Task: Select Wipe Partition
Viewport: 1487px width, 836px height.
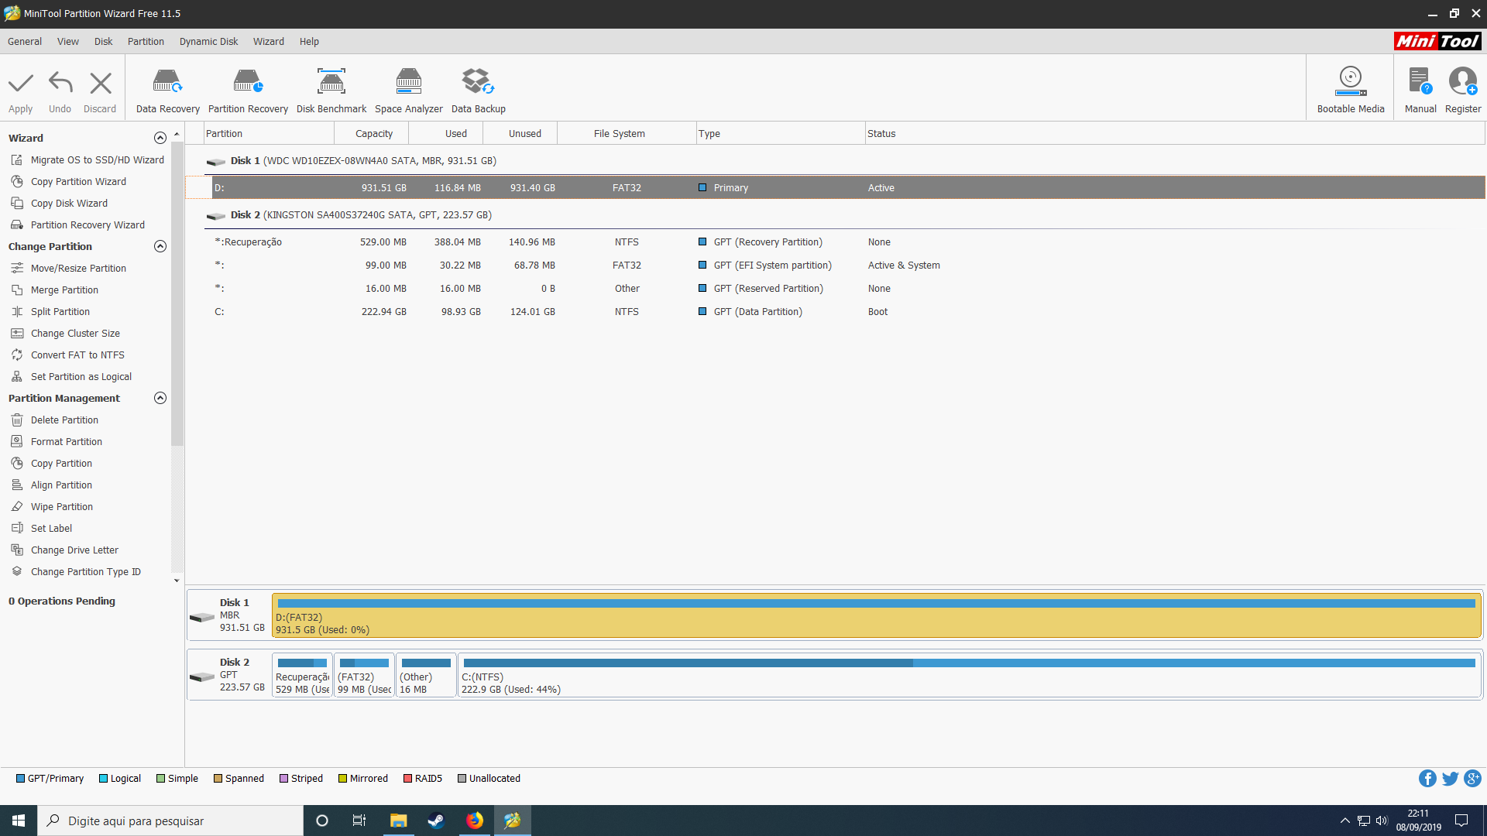Action: pos(52,507)
